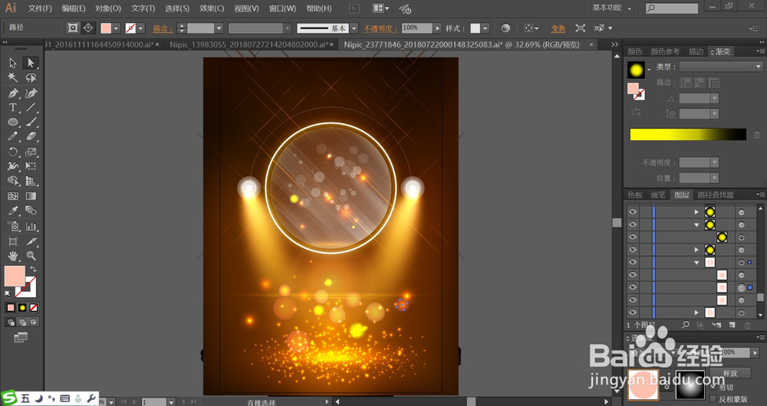Image resolution: width=767 pixels, height=406 pixels.
Task: Click target circle of the selected layer row
Action: (x=742, y=288)
